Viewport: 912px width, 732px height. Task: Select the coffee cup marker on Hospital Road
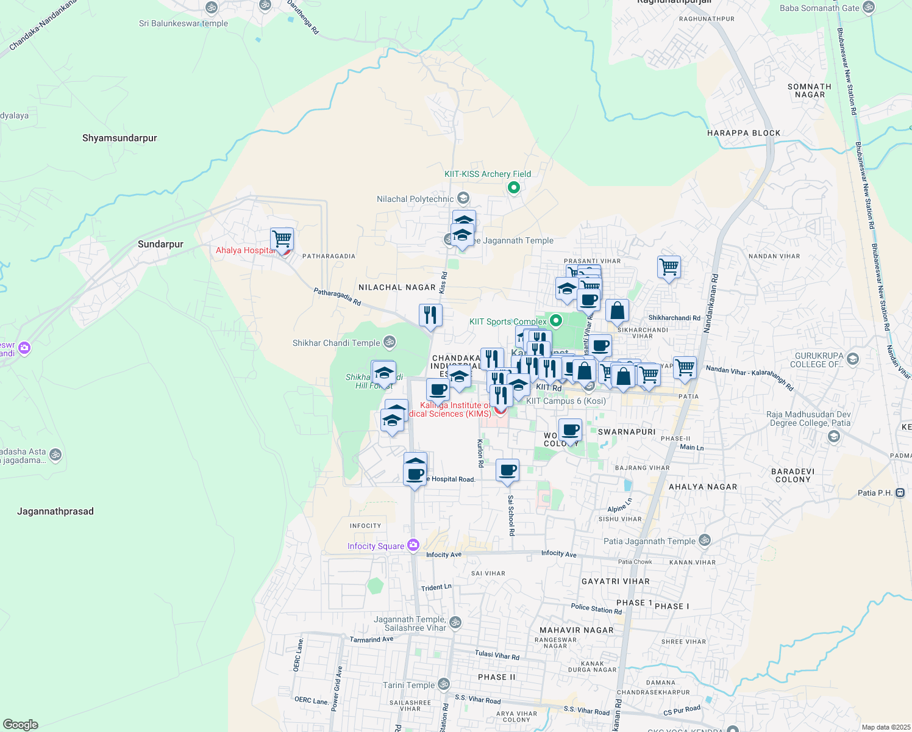415,474
